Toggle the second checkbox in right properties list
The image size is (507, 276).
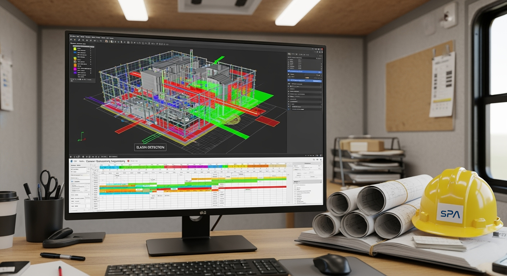[289, 62]
